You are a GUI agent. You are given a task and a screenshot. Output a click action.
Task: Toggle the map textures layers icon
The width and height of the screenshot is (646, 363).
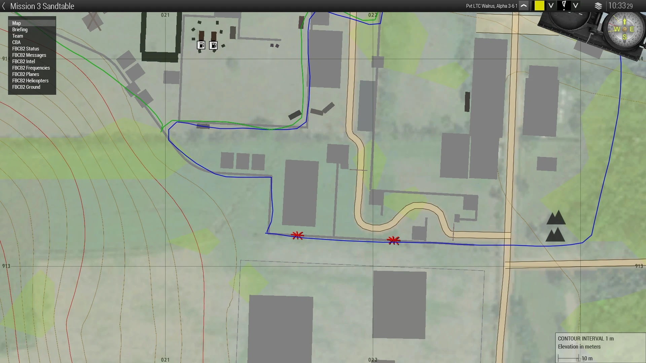click(598, 6)
